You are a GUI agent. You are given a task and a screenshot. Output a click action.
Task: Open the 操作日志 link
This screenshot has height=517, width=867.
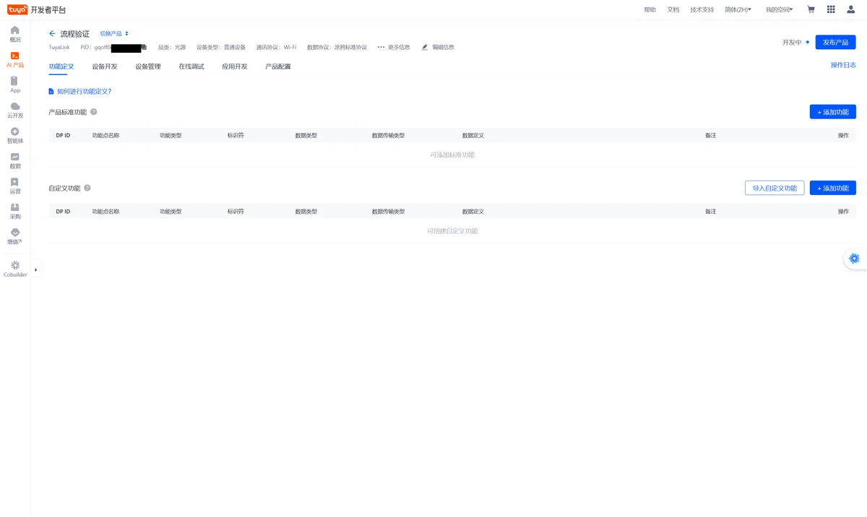[x=843, y=65]
